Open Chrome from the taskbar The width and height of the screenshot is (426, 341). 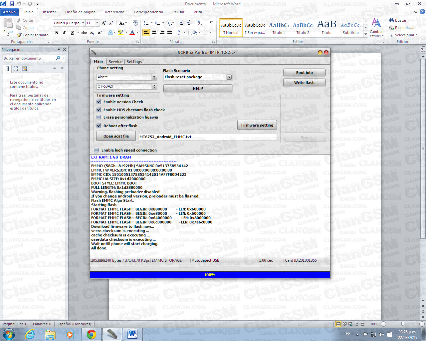point(91,334)
